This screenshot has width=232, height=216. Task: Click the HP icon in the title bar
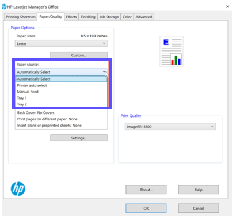[x=4, y=7]
